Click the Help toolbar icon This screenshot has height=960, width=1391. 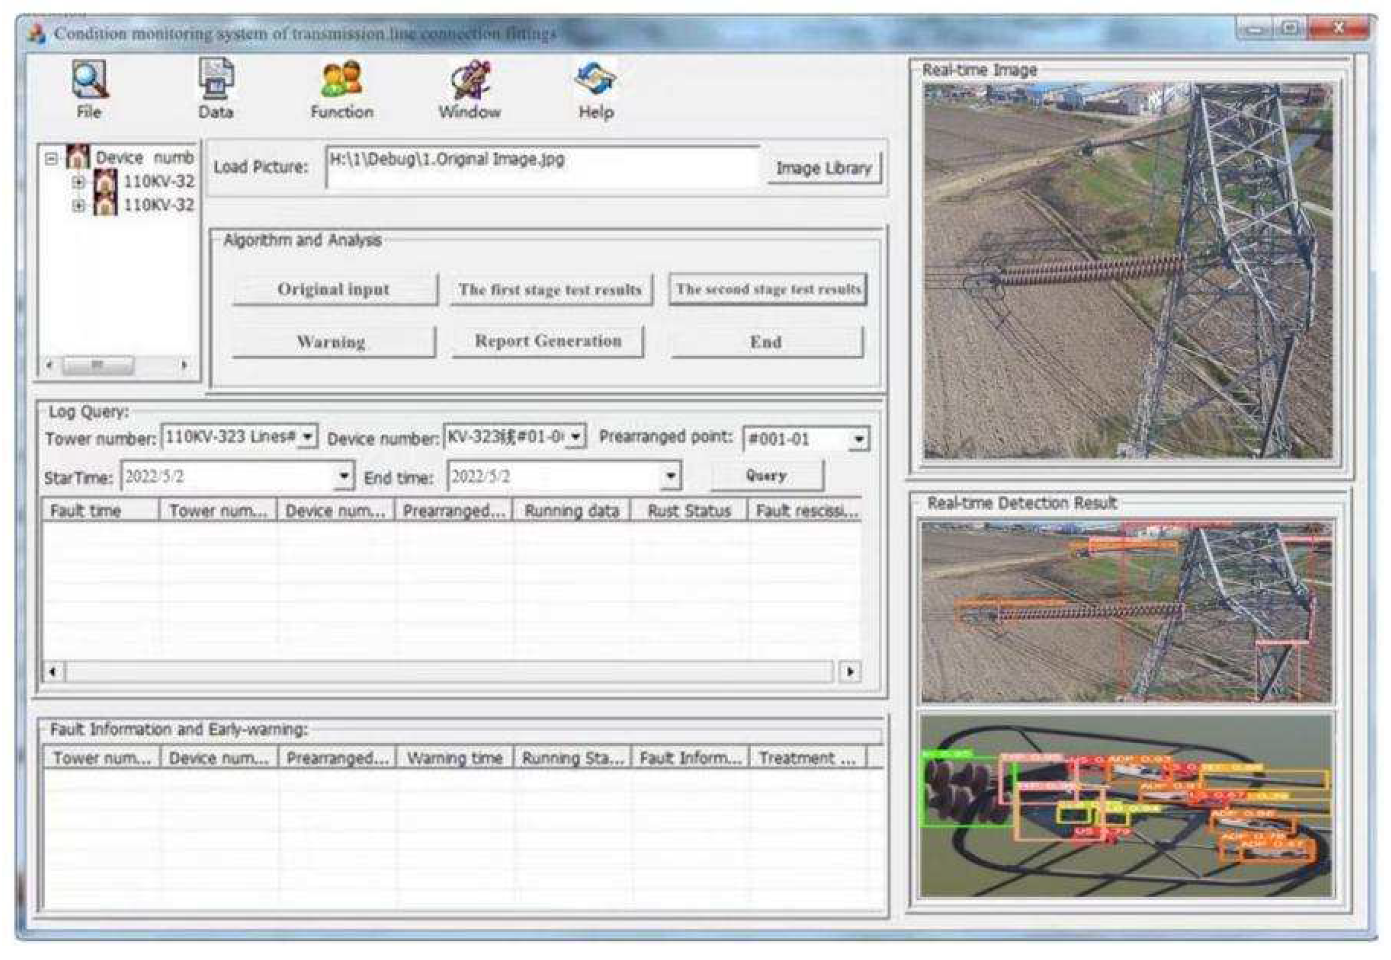click(595, 79)
